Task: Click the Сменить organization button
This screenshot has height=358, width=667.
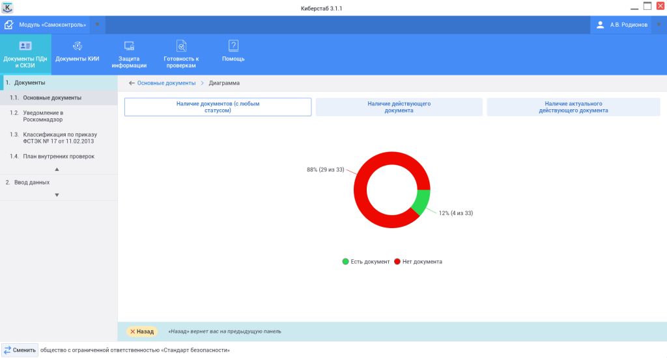Action: 20,350
